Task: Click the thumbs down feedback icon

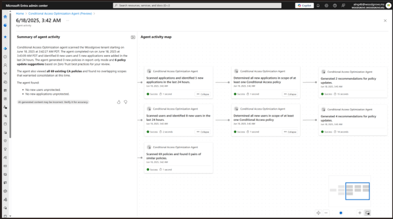Action: (x=125, y=102)
